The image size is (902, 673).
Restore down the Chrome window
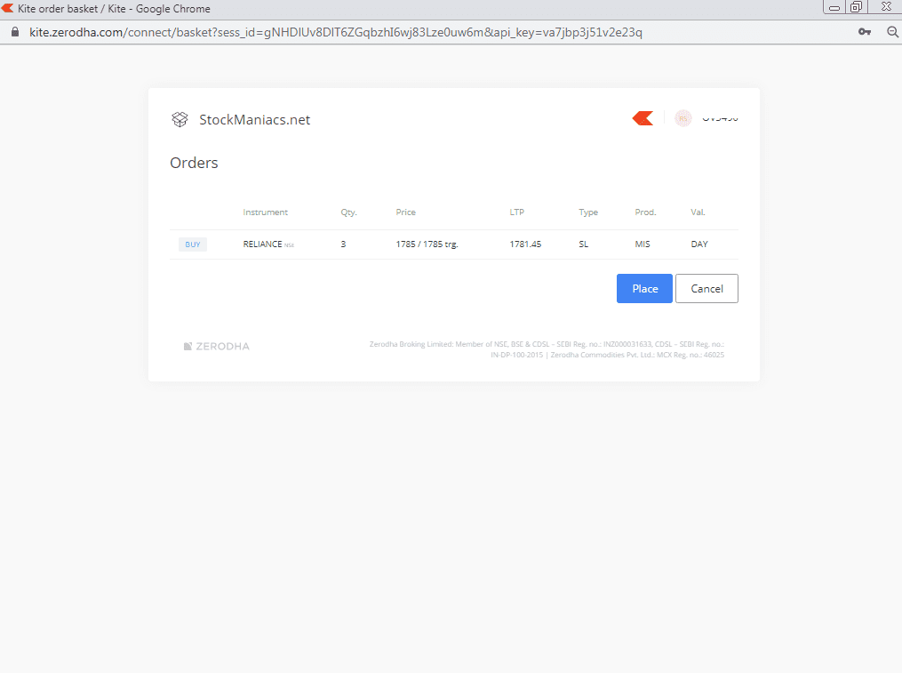(x=856, y=7)
